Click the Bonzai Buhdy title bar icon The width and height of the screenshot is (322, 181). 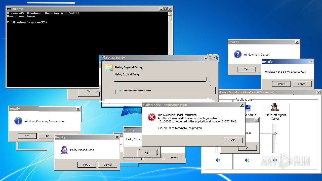click(x=103, y=58)
